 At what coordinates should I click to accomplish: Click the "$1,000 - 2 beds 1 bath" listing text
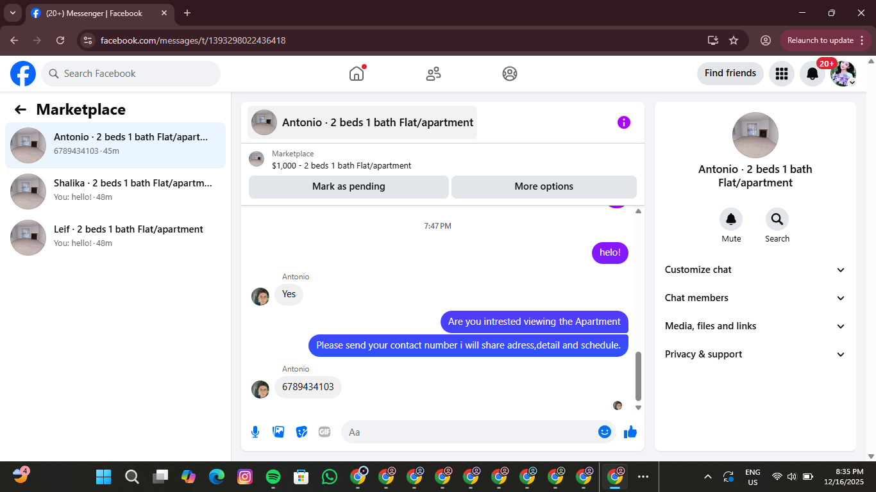tap(342, 166)
